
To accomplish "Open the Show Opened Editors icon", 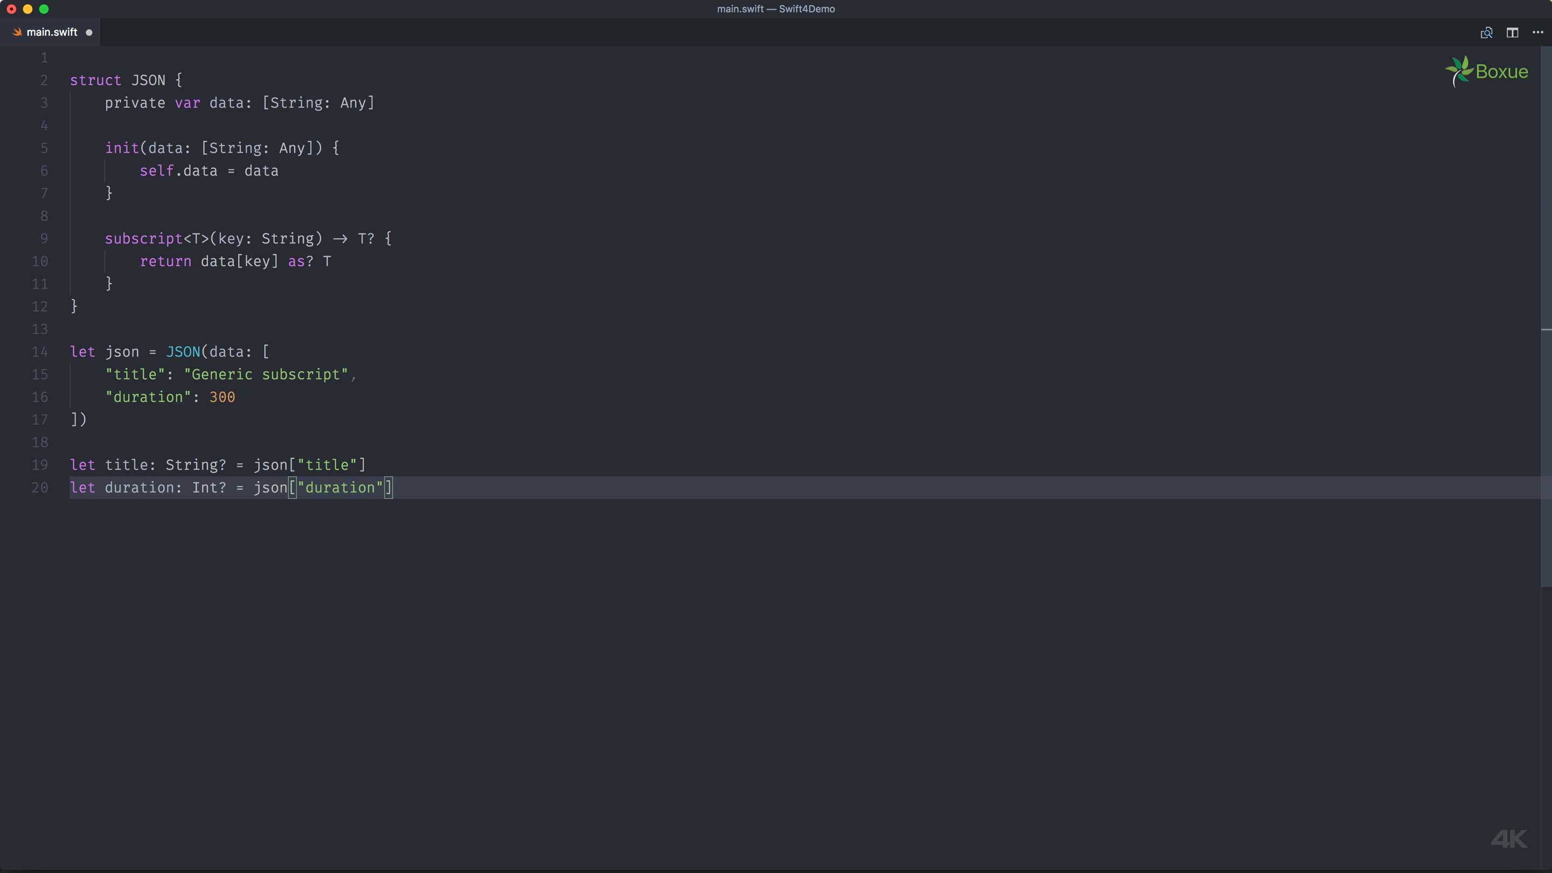I will 1486,32.
